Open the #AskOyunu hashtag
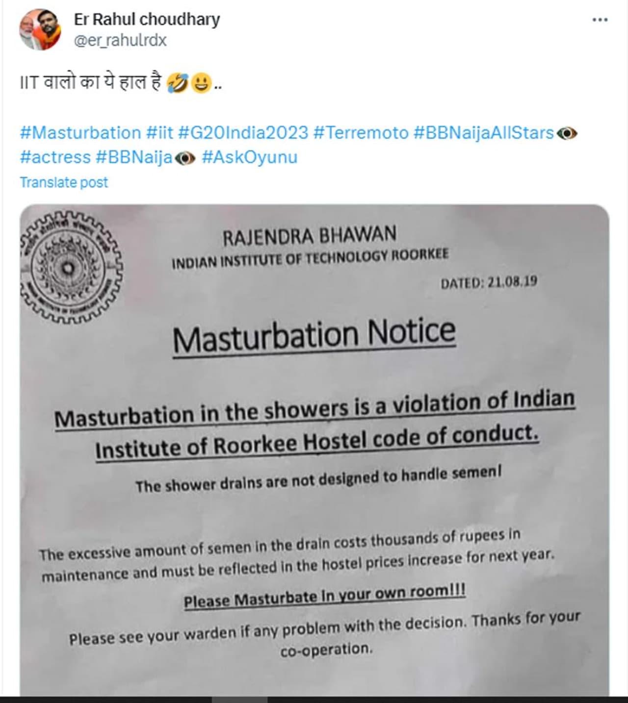Image resolution: width=628 pixels, height=703 pixels. [x=250, y=157]
